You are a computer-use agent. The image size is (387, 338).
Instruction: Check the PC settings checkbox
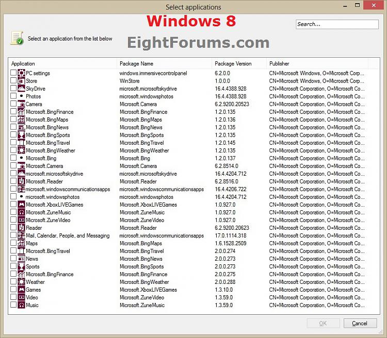coord(13,73)
